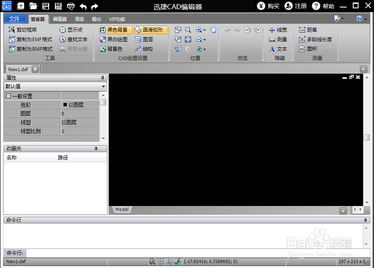Save as PDF using the PDF disk icon
The width and height of the screenshot is (374, 268).
pos(58,6)
